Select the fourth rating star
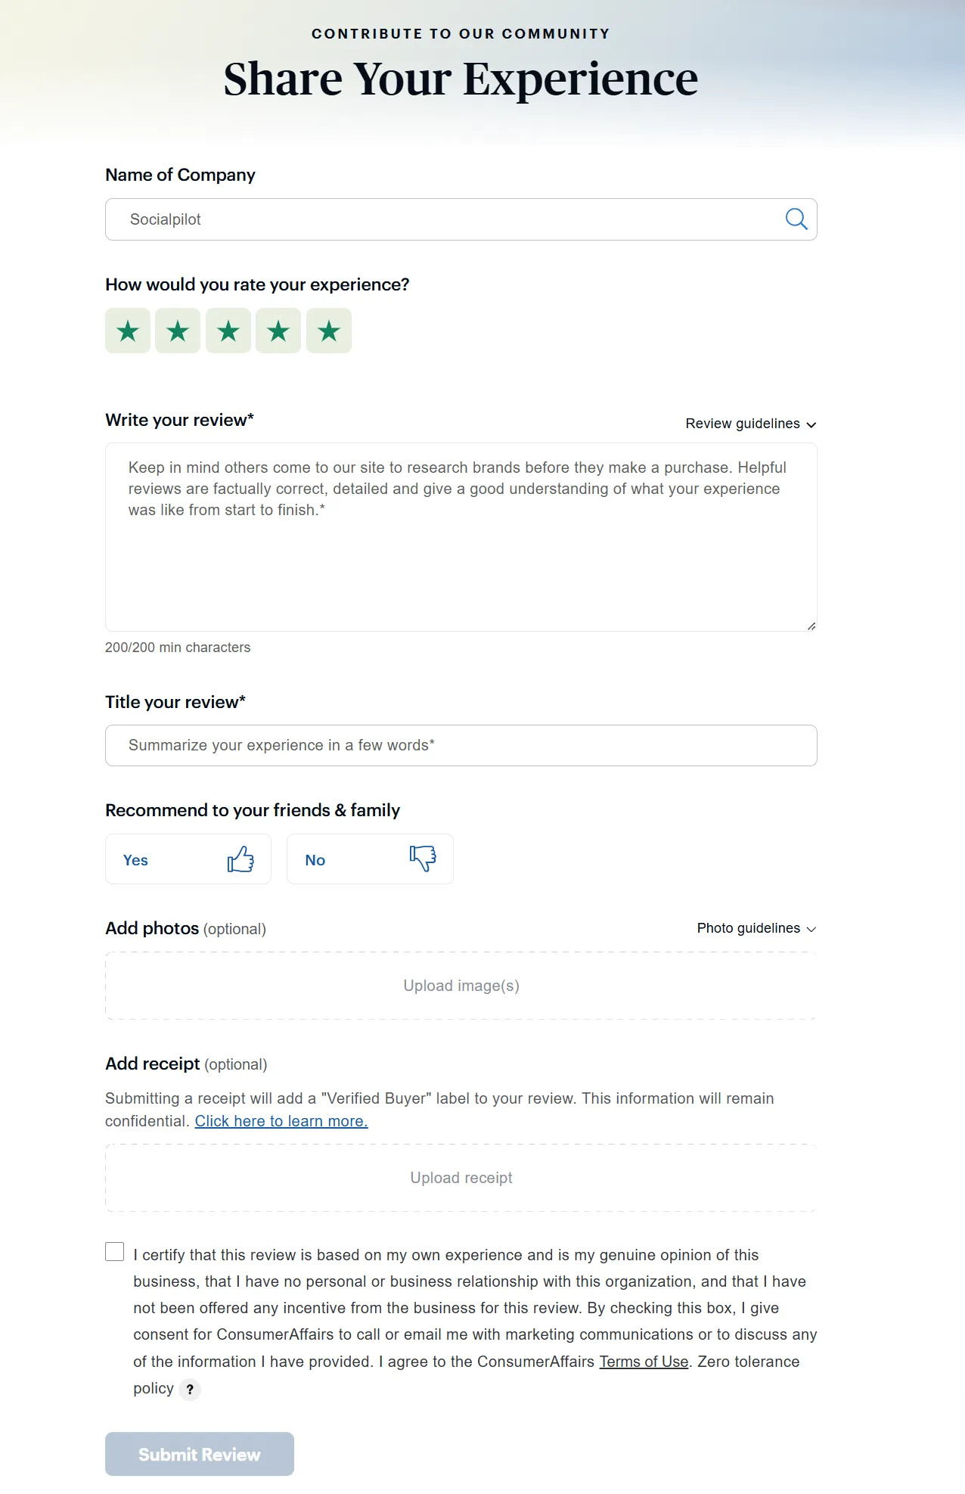 click(x=278, y=331)
